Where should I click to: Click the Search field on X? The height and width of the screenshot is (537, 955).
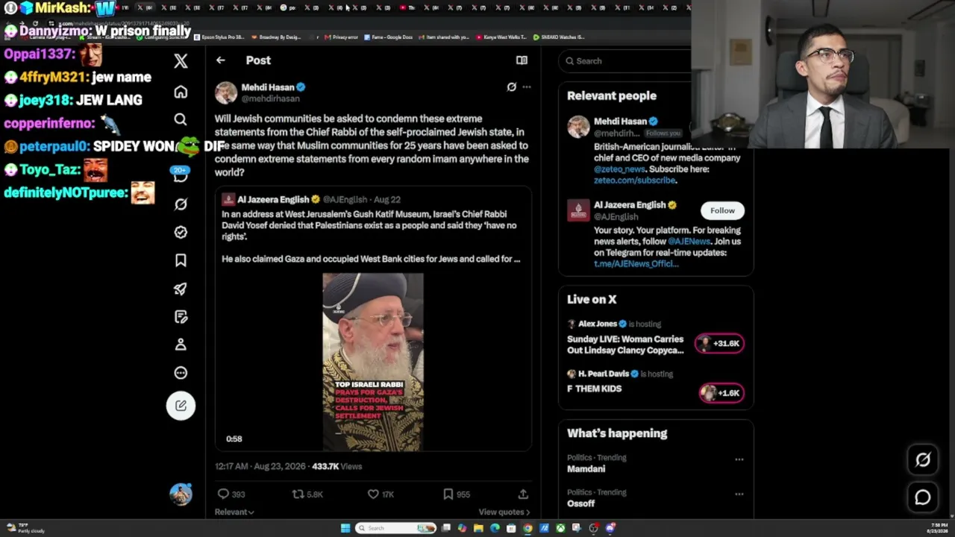(x=627, y=61)
